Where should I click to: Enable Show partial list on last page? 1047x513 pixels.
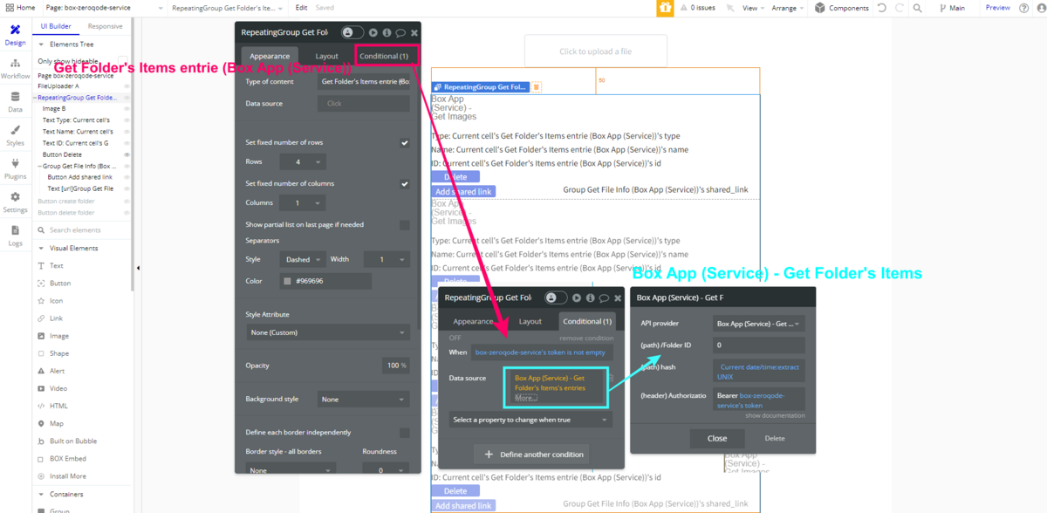[405, 225]
